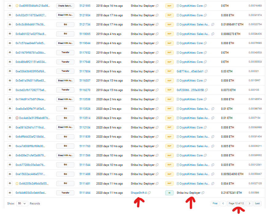Copy the ShapeShift 4 sender address
This screenshot has height=214, width=266.
pos(150,193)
